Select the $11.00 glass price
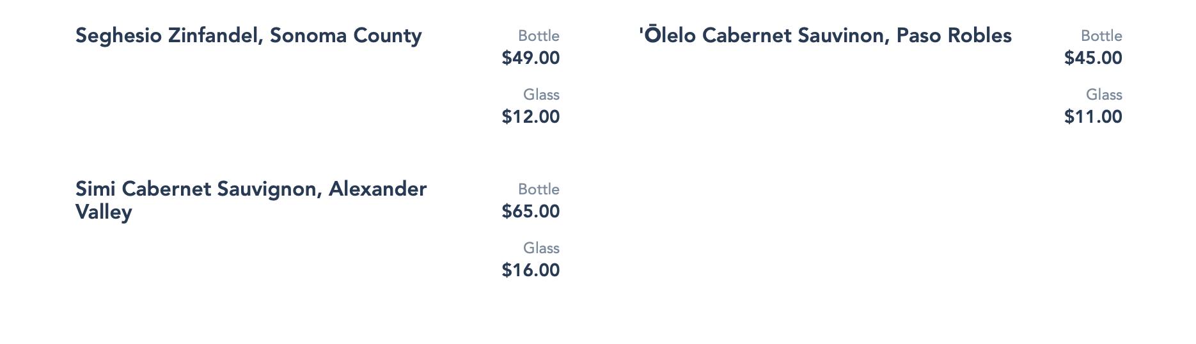This screenshot has height=344, width=1196. point(1093,117)
